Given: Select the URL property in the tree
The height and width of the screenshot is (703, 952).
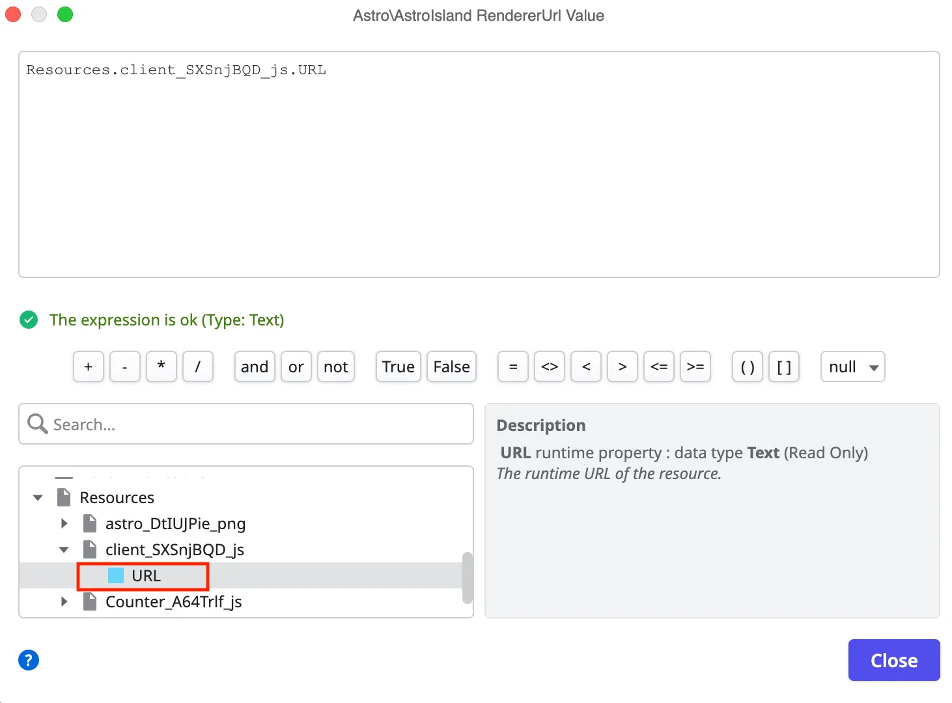Looking at the screenshot, I should point(145,575).
